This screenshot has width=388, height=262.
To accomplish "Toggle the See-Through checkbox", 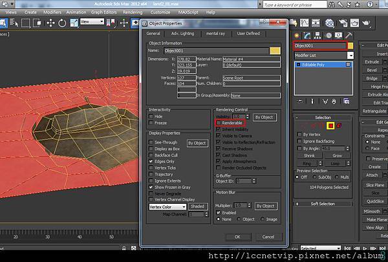I will pos(151,142).
